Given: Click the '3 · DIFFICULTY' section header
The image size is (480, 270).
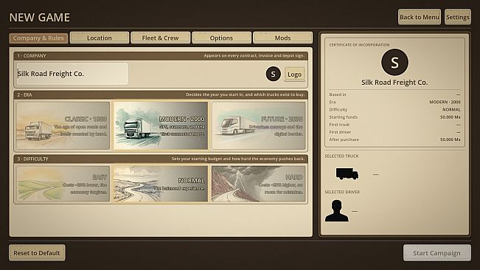Looking at the screenshot, I should pos(161,159).
